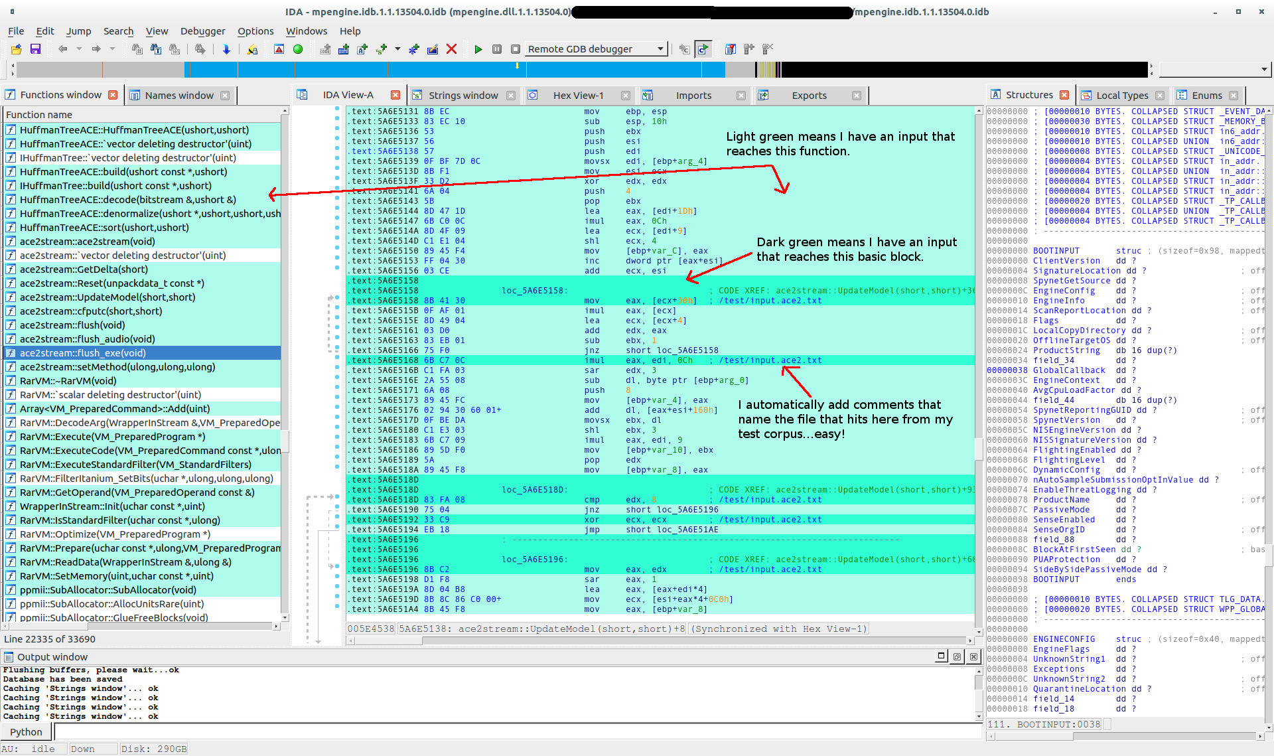Select RarVM::Execute function in list

tap(111, 437)
